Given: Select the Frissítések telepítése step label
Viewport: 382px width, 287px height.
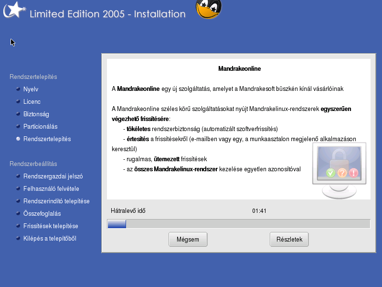Looking at the screenshot, I should 51,226.
